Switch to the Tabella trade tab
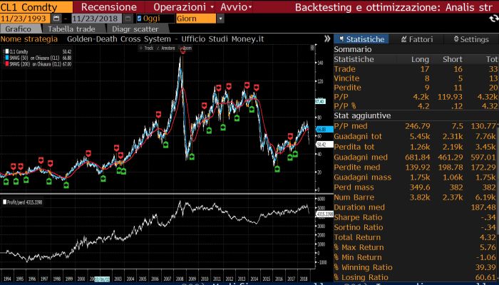The height and width of the screenshot is (285, 499). coord(72,29)
